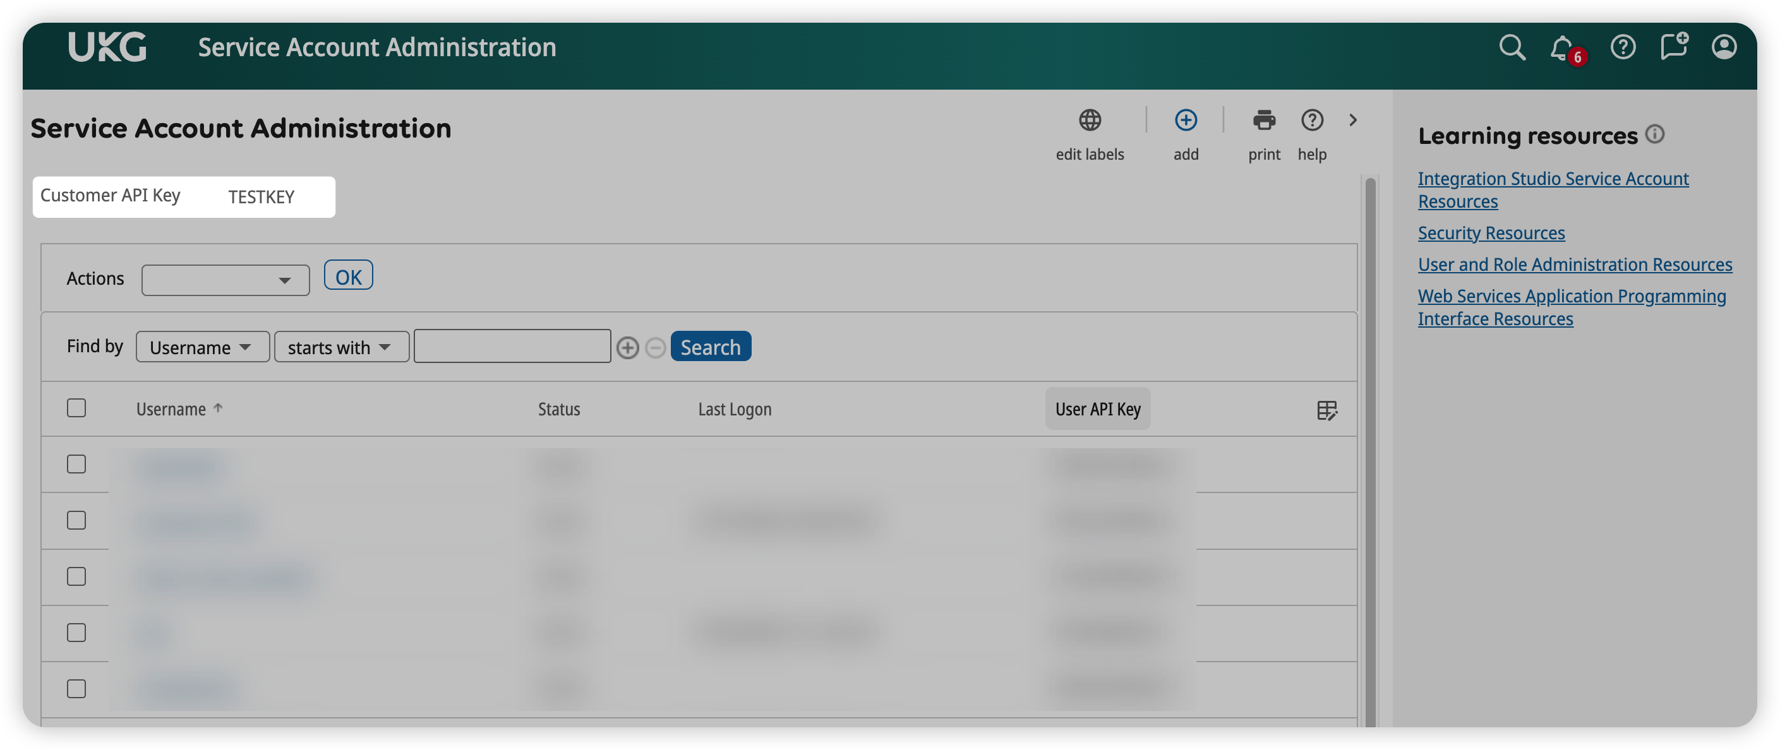
Task: Click the print printer icon
Action: click(x=1264, y=121)
